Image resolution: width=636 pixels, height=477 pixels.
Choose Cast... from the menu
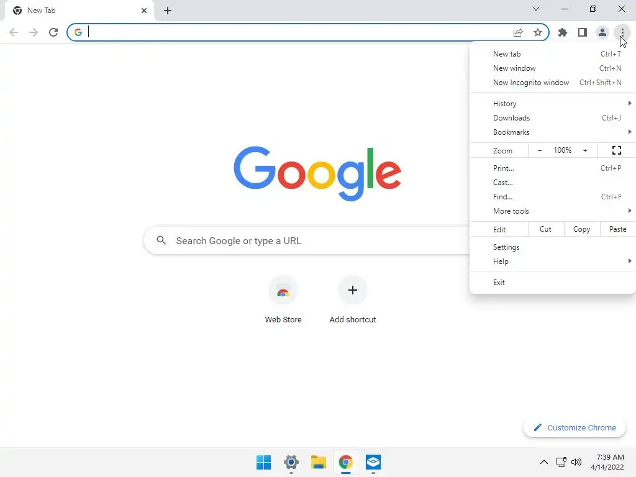point(552,182)
